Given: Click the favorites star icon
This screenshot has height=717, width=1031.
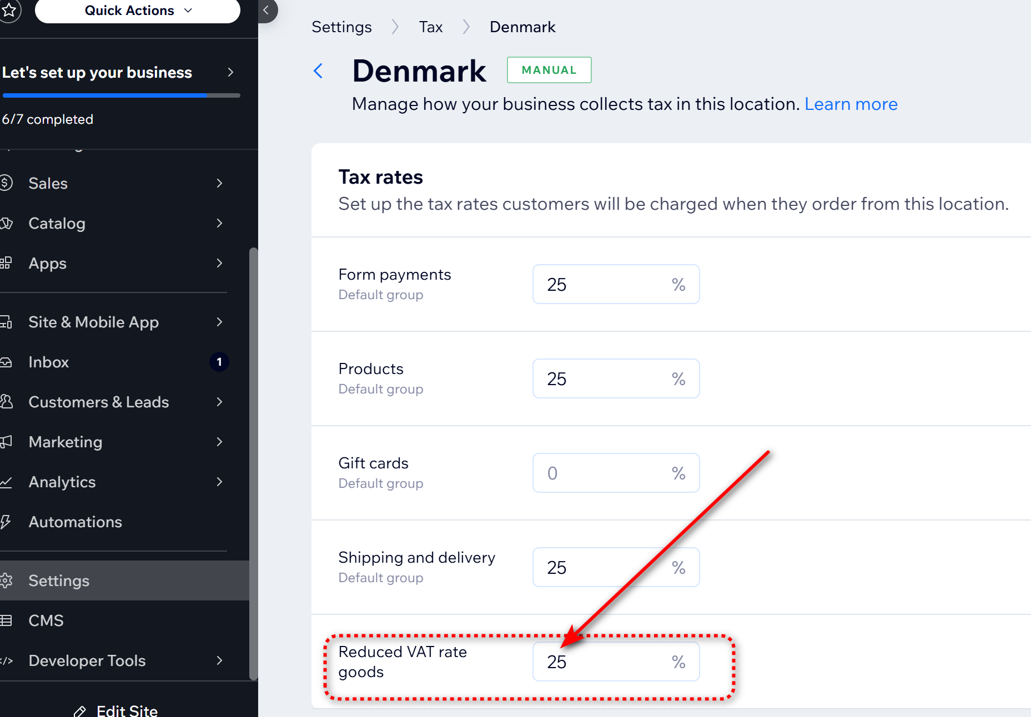Looking at the screenshot, I should click(9, 10).
